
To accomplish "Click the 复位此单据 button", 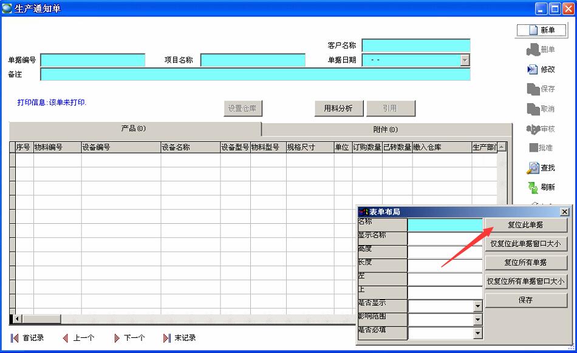I will click(x=525, y=225).
